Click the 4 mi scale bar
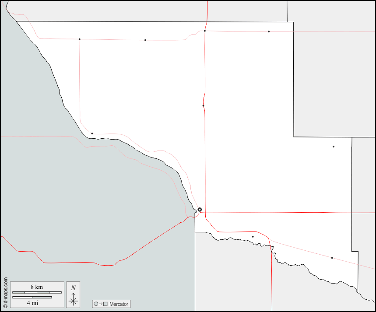The width and height of the screenshot is (376, 312). coord(32,298)
